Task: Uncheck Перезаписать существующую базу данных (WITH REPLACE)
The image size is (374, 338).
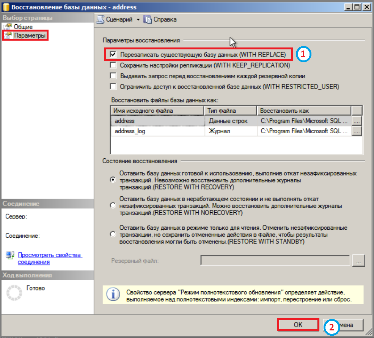Action: pyautogui.click(x=113, y=54)
